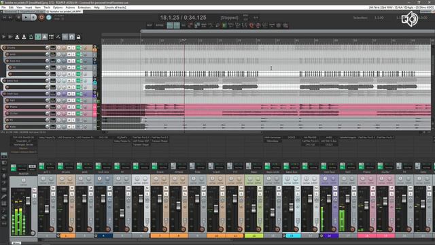435x245 pixels.
Task: Collapse the bass bus folder in track panel
Action: click(94, 80)
